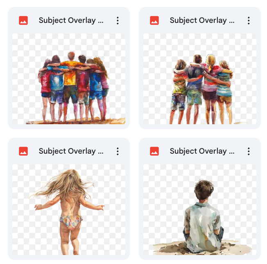The height and width of the screenshot is (264, 267).
Task: Open three-dot menu for six-friends hugging file
Action: point(118,20)
